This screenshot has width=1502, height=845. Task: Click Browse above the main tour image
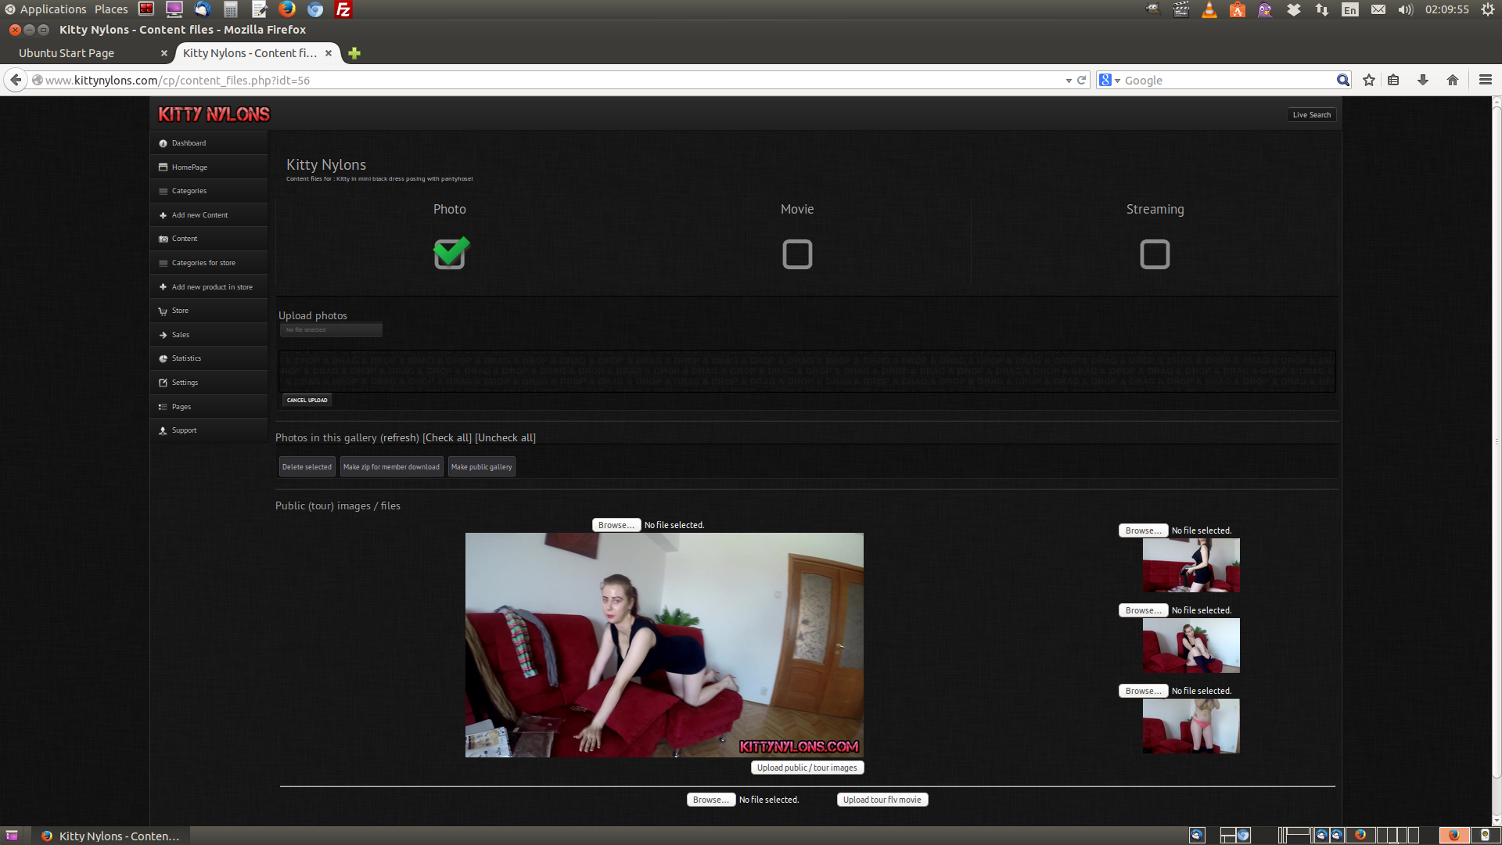coord(616,525)
